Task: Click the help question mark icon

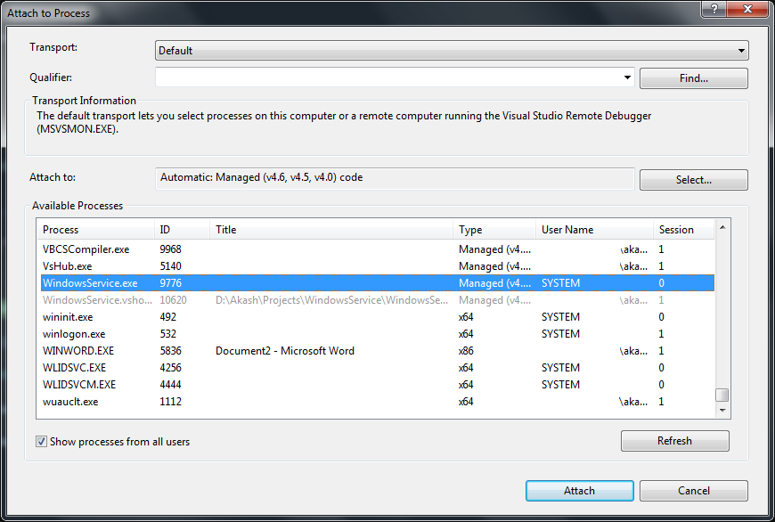Action: pos(713,10)
